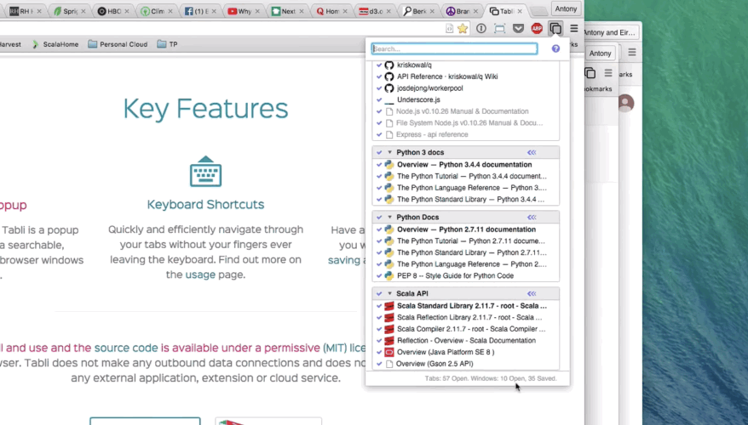Toggle saved checkmark for PEP 8 Style Guide

click(379, 275)
